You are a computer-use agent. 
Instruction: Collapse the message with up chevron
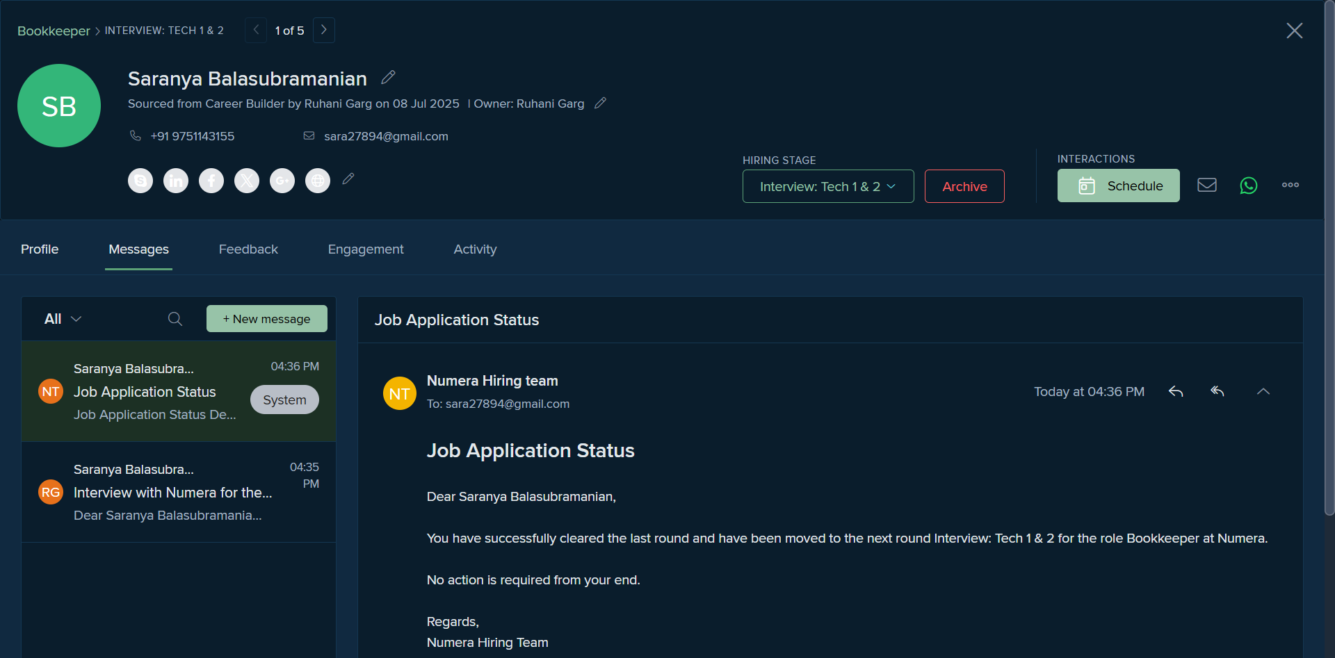click(x=1263, y=391)
